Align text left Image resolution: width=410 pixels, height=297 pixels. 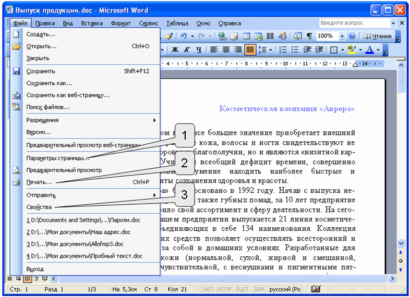tap(214, 49)
